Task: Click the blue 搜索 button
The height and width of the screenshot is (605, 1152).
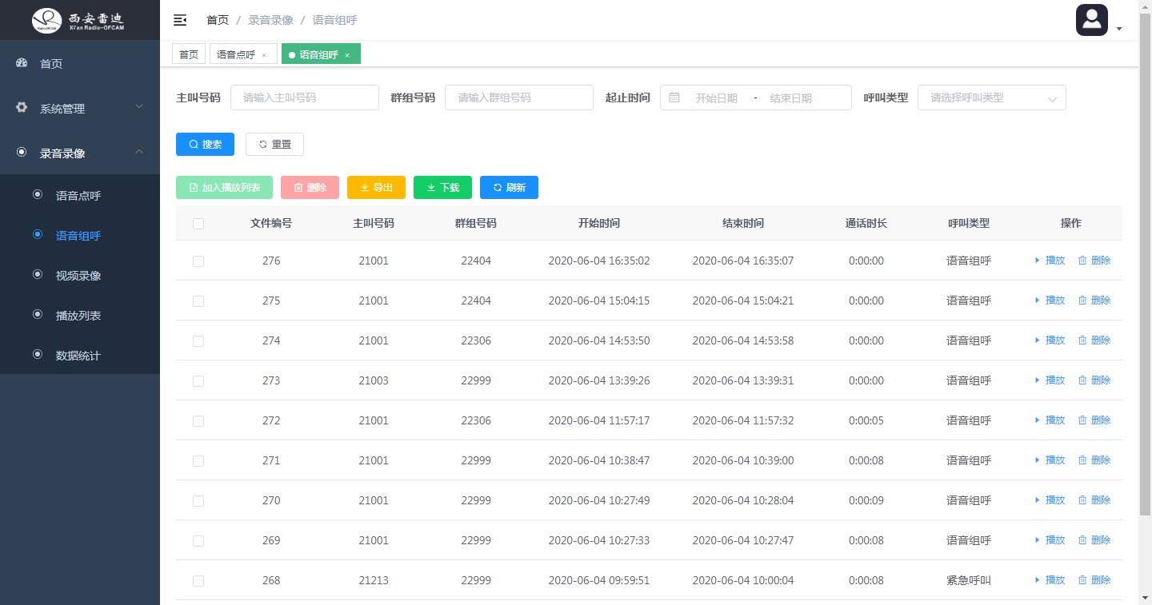Action: tap(205, 145)
